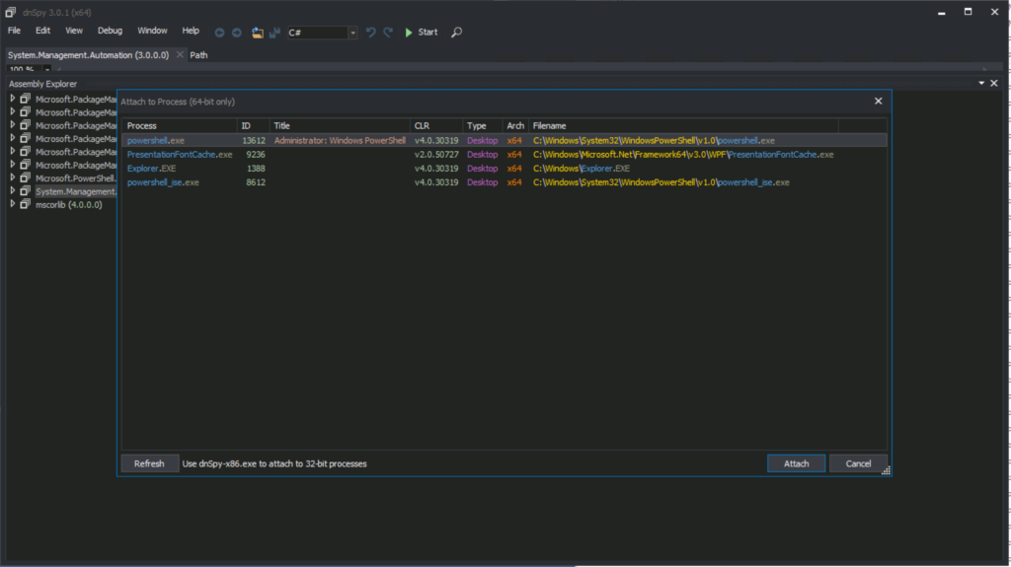
Task: Open the Debug menu
Action: point(110,32)
